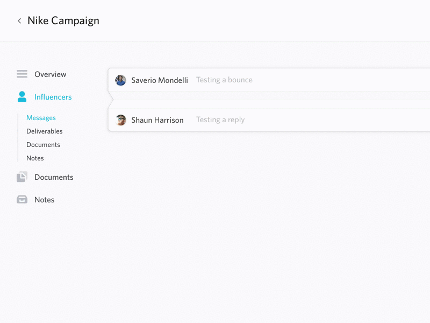Screen dimensions: 430x323
Task: Open the 'Testing a reply' message
Action: 220,120
